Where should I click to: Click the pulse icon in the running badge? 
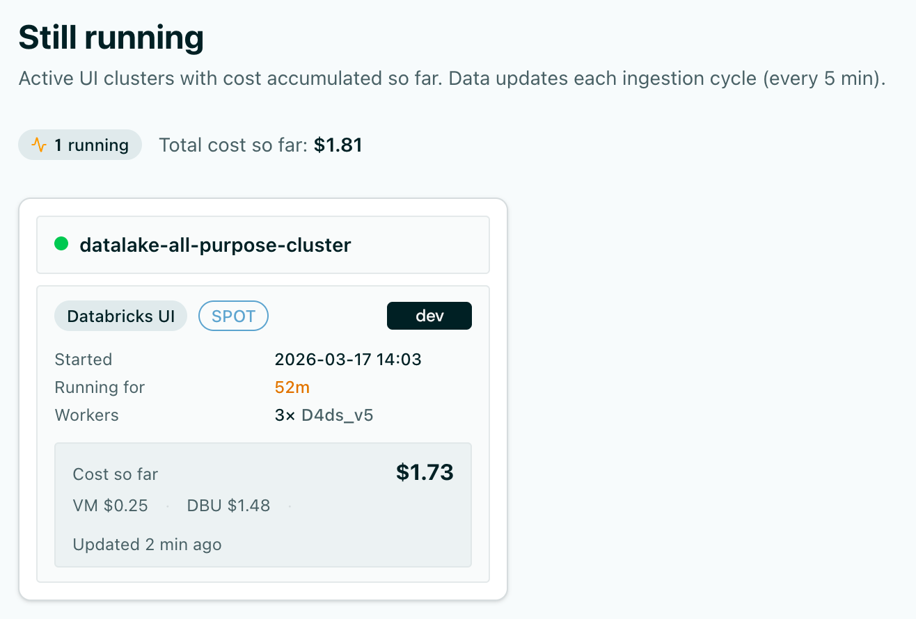[39, 145]
